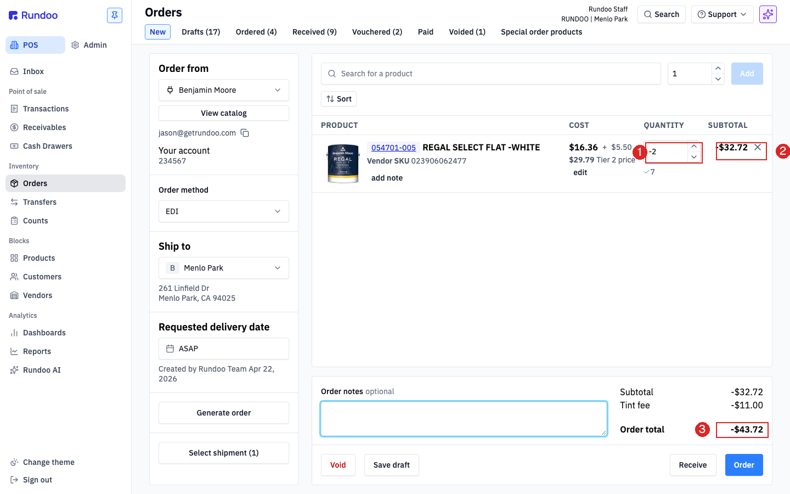Save the order as draft
This screenshot has width=790, height=494.
coord(392,465)
